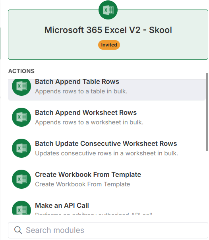The image size is (209, 240).
Task: Click the Excel icon beside Batch Append Worksheet Rows
Action: click(21, 117)
